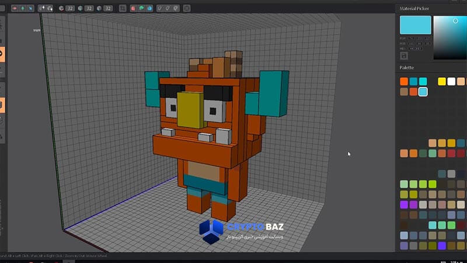Viewport: 467px width, 263px height.
Task: Click the crop volume icon in toolbar
Action: 123,8
